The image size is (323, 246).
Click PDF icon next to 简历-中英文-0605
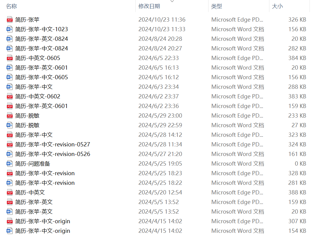10,58
